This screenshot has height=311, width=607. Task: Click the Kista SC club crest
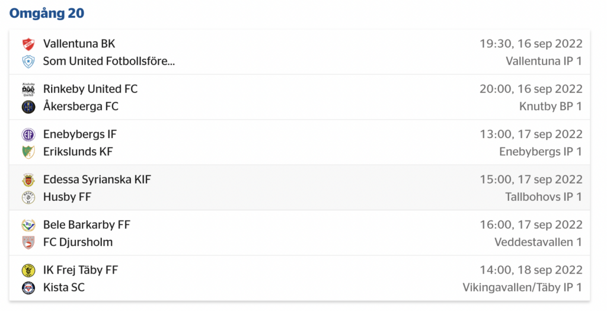[28, 288]
